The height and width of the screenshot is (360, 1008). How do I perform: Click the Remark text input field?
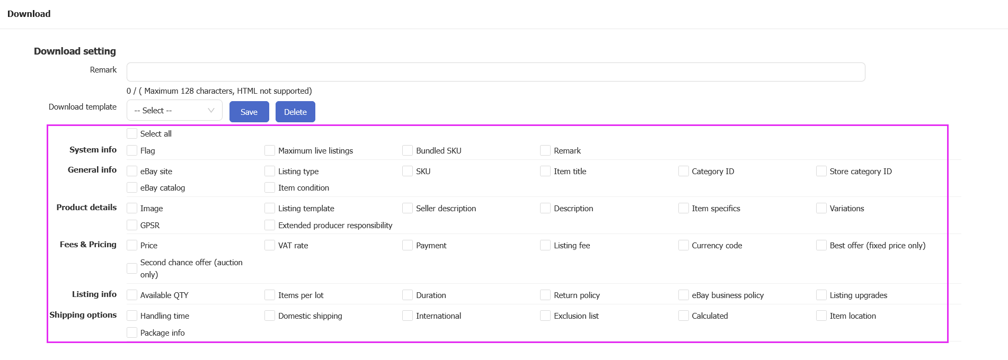[496, 72]
